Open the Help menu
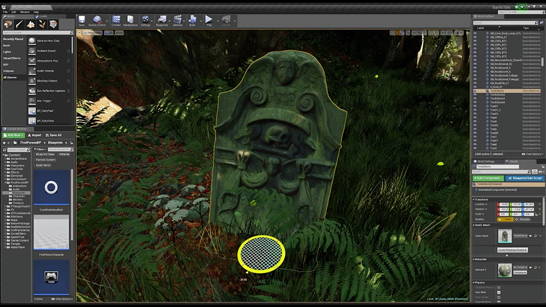The width and height of the screenshot is (546, 307). pos(36,12)
